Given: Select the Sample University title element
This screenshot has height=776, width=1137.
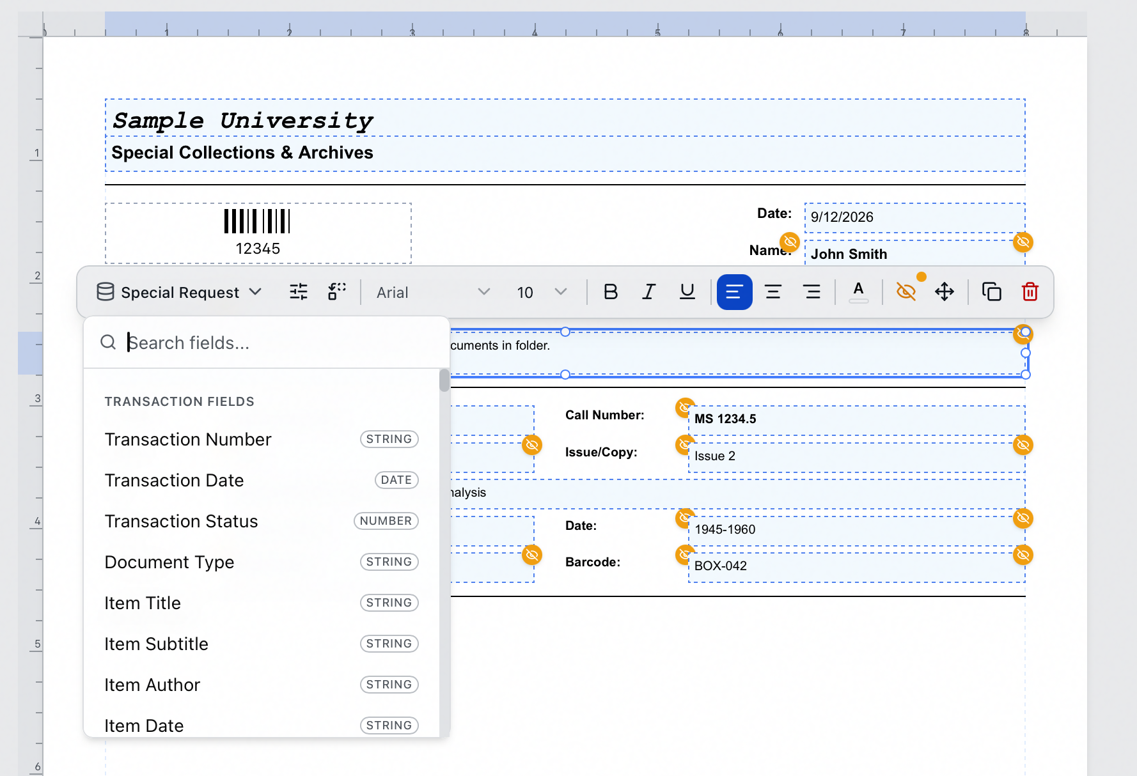Looking at the screenshot, I should (x=565, y=118).
